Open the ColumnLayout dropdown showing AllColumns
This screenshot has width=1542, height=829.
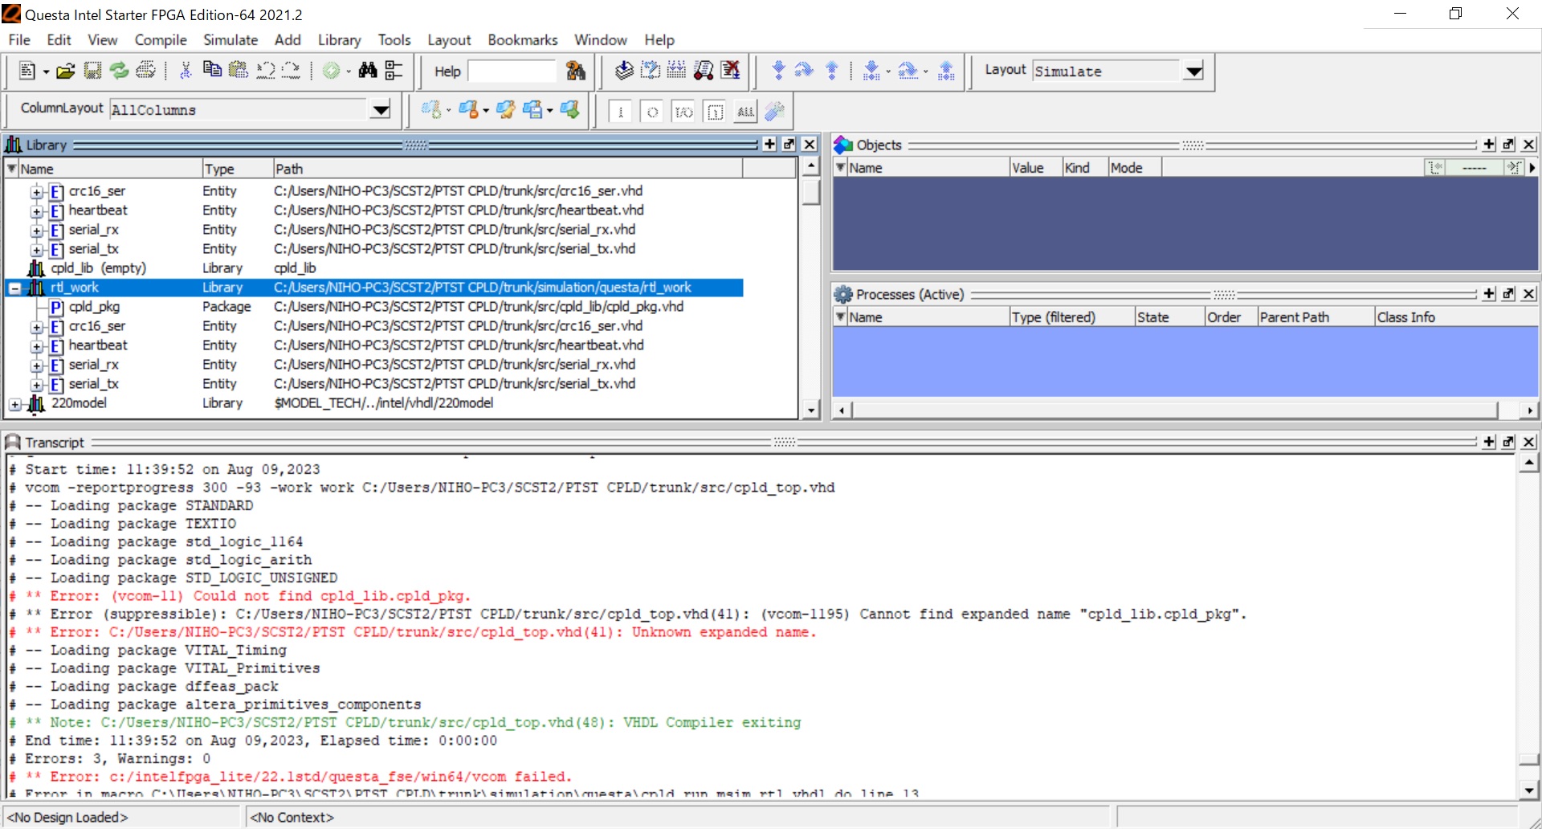tap(379, 110)
